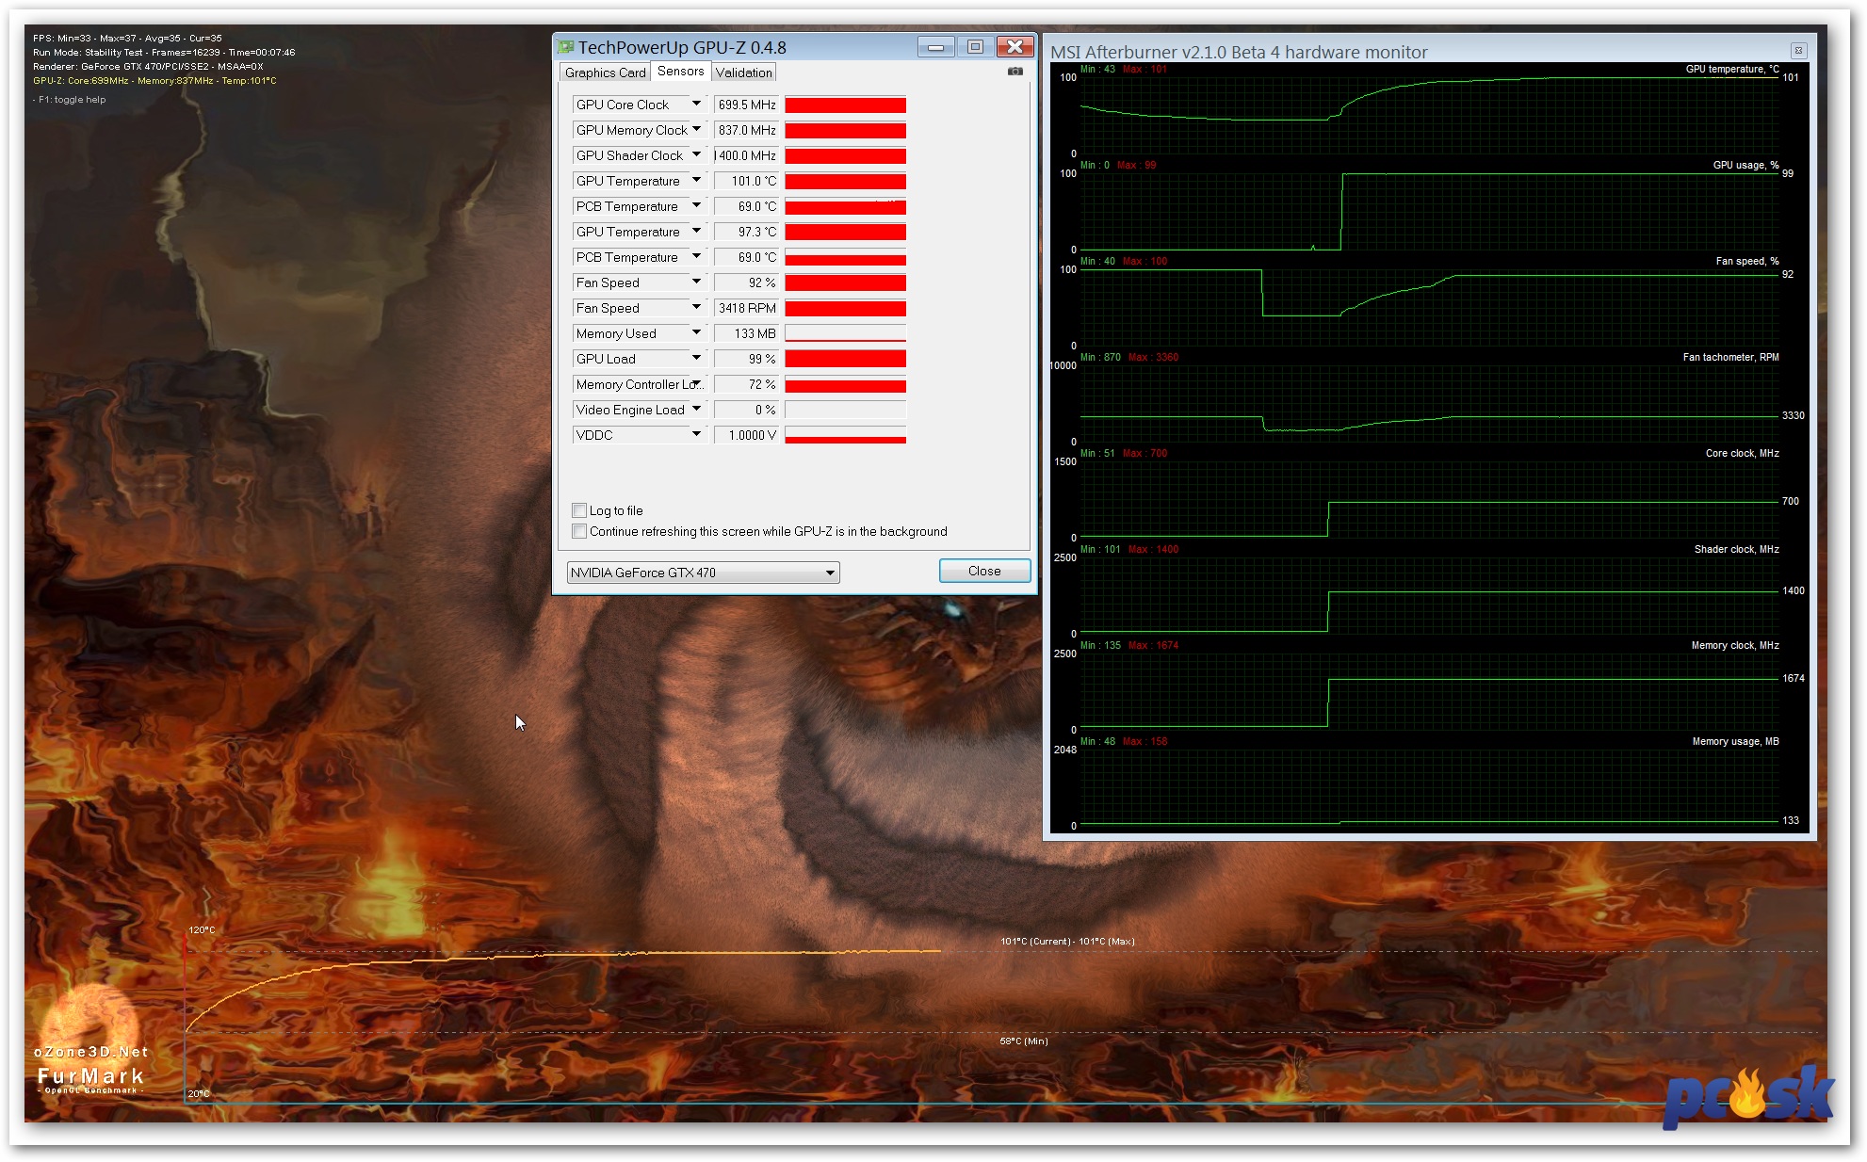This screenshot has height=1162, width=1867.
Task: Click the GPU-Z Core Memory Temp line in FurMark
Action: coord(154,81)
